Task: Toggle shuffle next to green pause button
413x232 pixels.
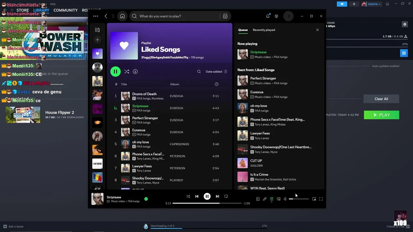Action: click(x=126, y=72)
